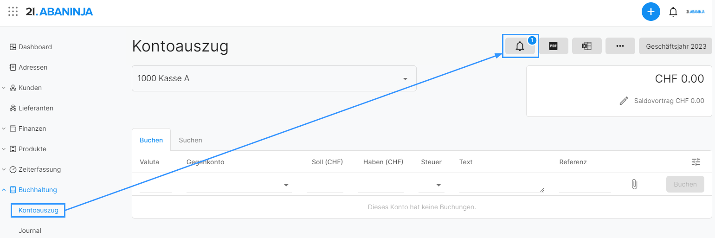Open the Steuer dropdown arrow
715x238 pixels.
[x=438, y=186]
